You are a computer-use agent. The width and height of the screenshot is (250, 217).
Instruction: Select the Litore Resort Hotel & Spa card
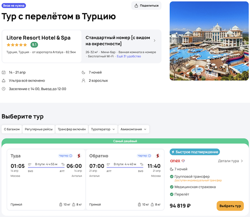point(42,46)
